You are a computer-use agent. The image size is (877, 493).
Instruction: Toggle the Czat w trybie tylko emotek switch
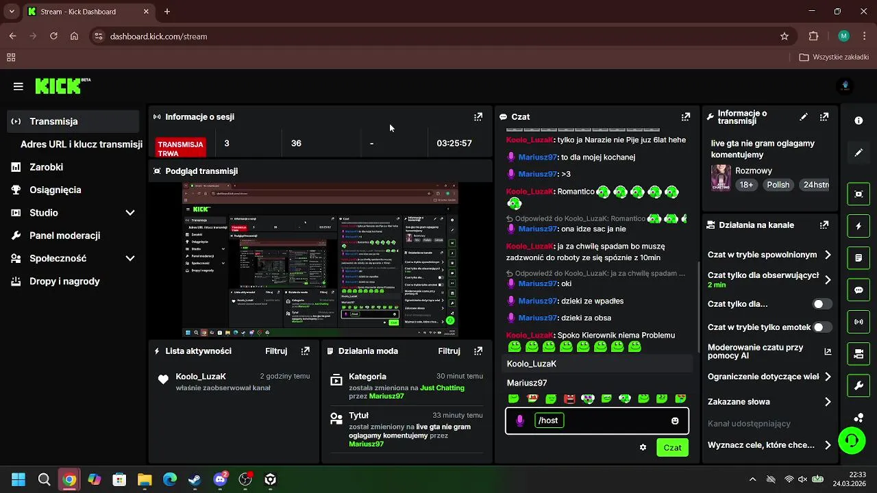tap(822, 327)
